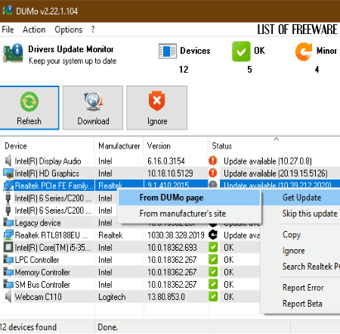
Task: Click red alert icon for HD Graphics update
Action: (213, 173)
